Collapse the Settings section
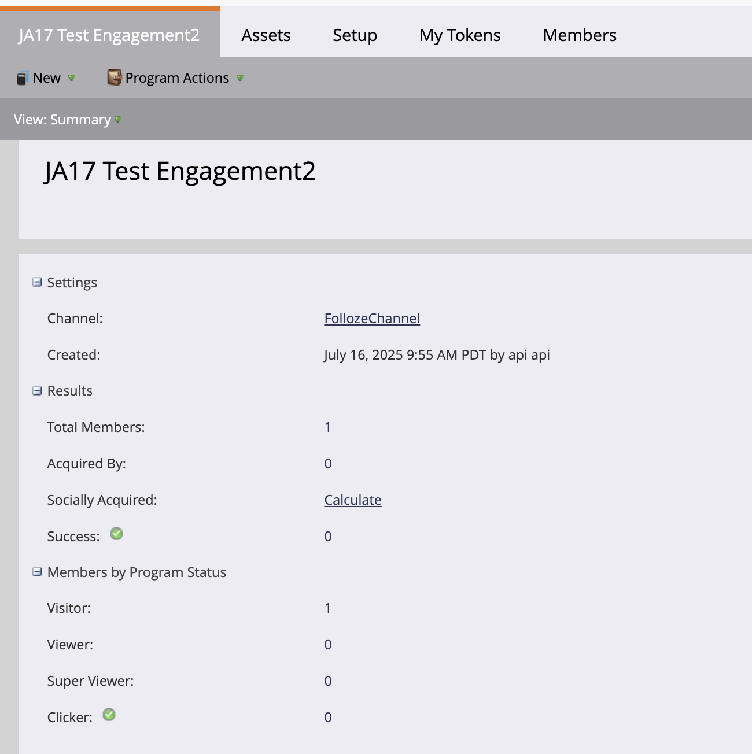The image size is (752, 754). 37,282
